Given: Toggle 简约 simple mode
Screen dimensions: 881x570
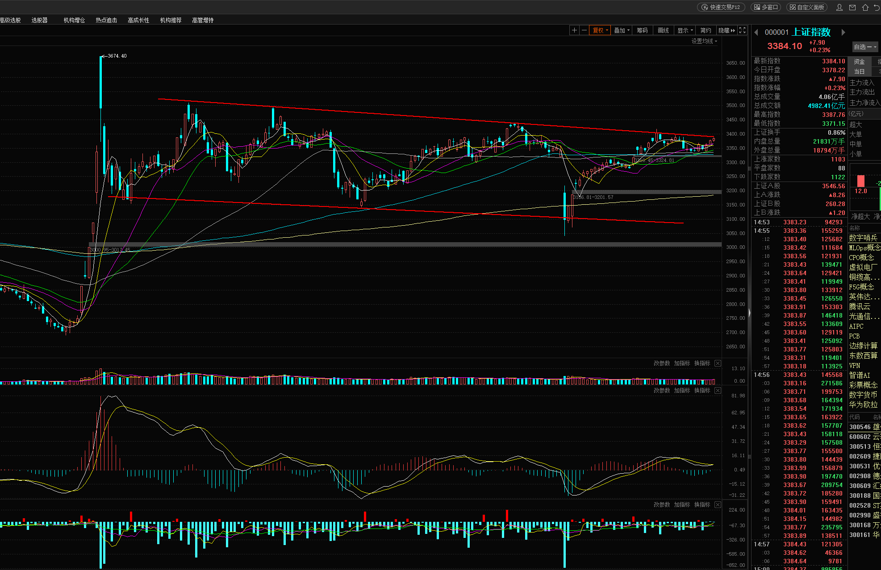Looking at the screenshot, I should (x=706, y=30).
